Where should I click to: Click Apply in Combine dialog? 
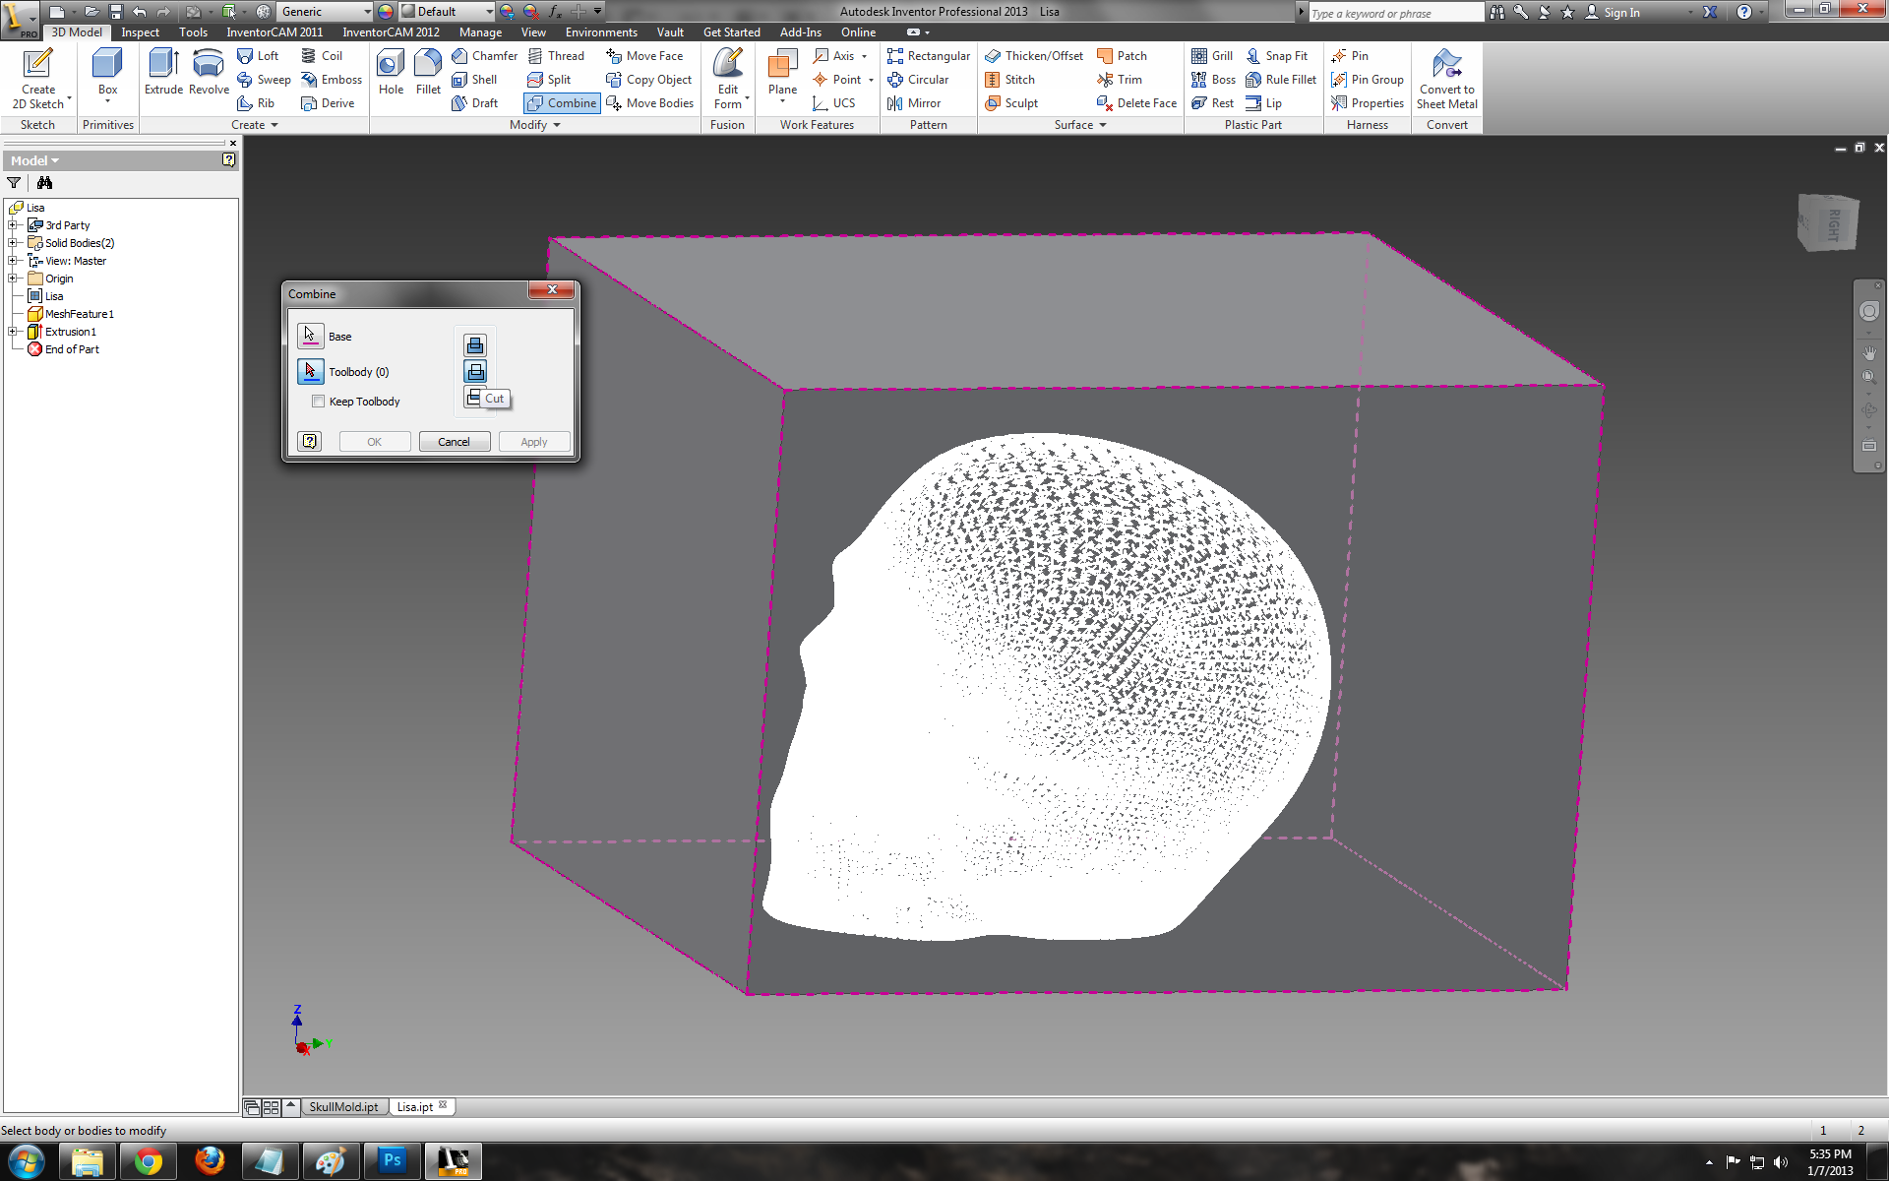click(531, 440)
